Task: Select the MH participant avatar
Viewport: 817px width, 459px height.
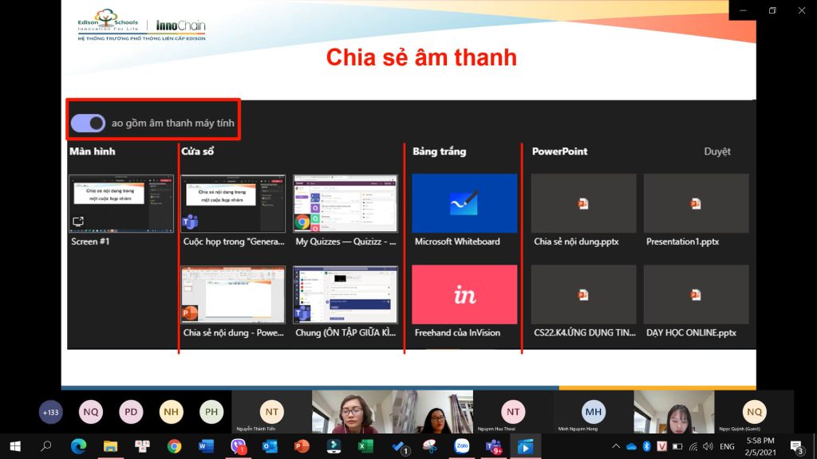Action: [x=593, y=410]
